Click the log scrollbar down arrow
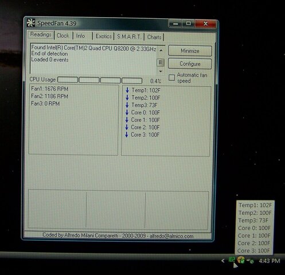Image resolution: width=285 pixels, height=275 pixels. pyautogui.click(x=161, y=71)
